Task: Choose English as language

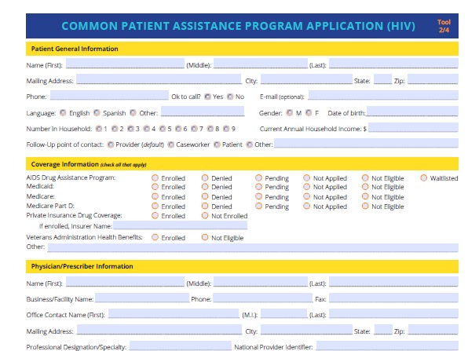Action: pyautogui.click(x=63, y=113)
